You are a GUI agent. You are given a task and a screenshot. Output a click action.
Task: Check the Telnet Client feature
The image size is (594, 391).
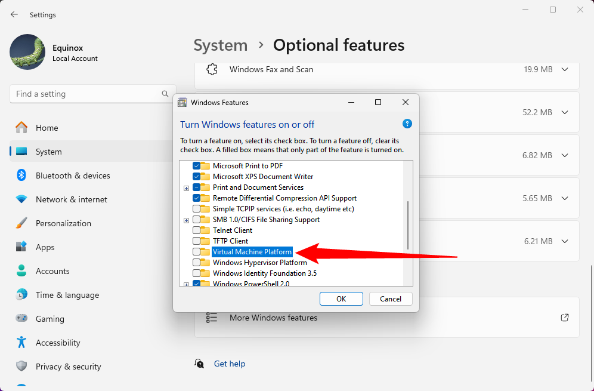tap(197, 230)
